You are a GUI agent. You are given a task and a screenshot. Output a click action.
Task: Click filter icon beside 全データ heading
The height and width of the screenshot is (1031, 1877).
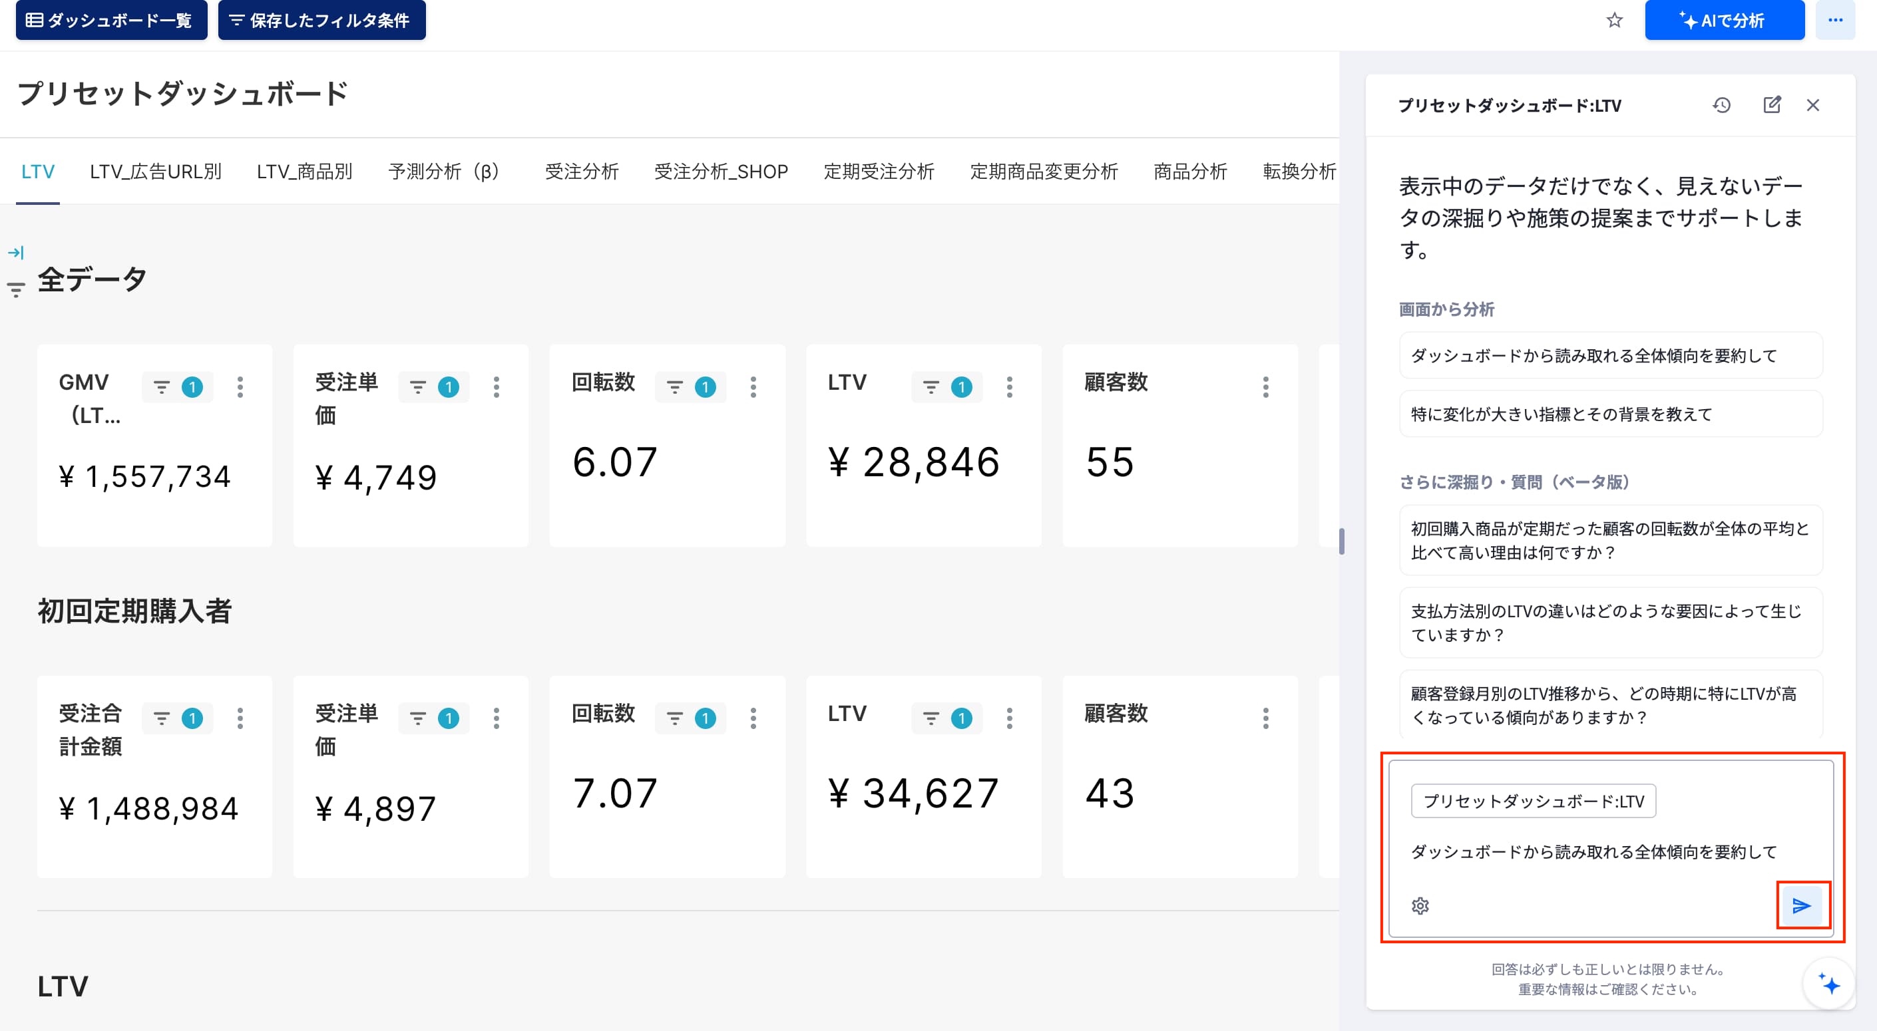point(16,289)
